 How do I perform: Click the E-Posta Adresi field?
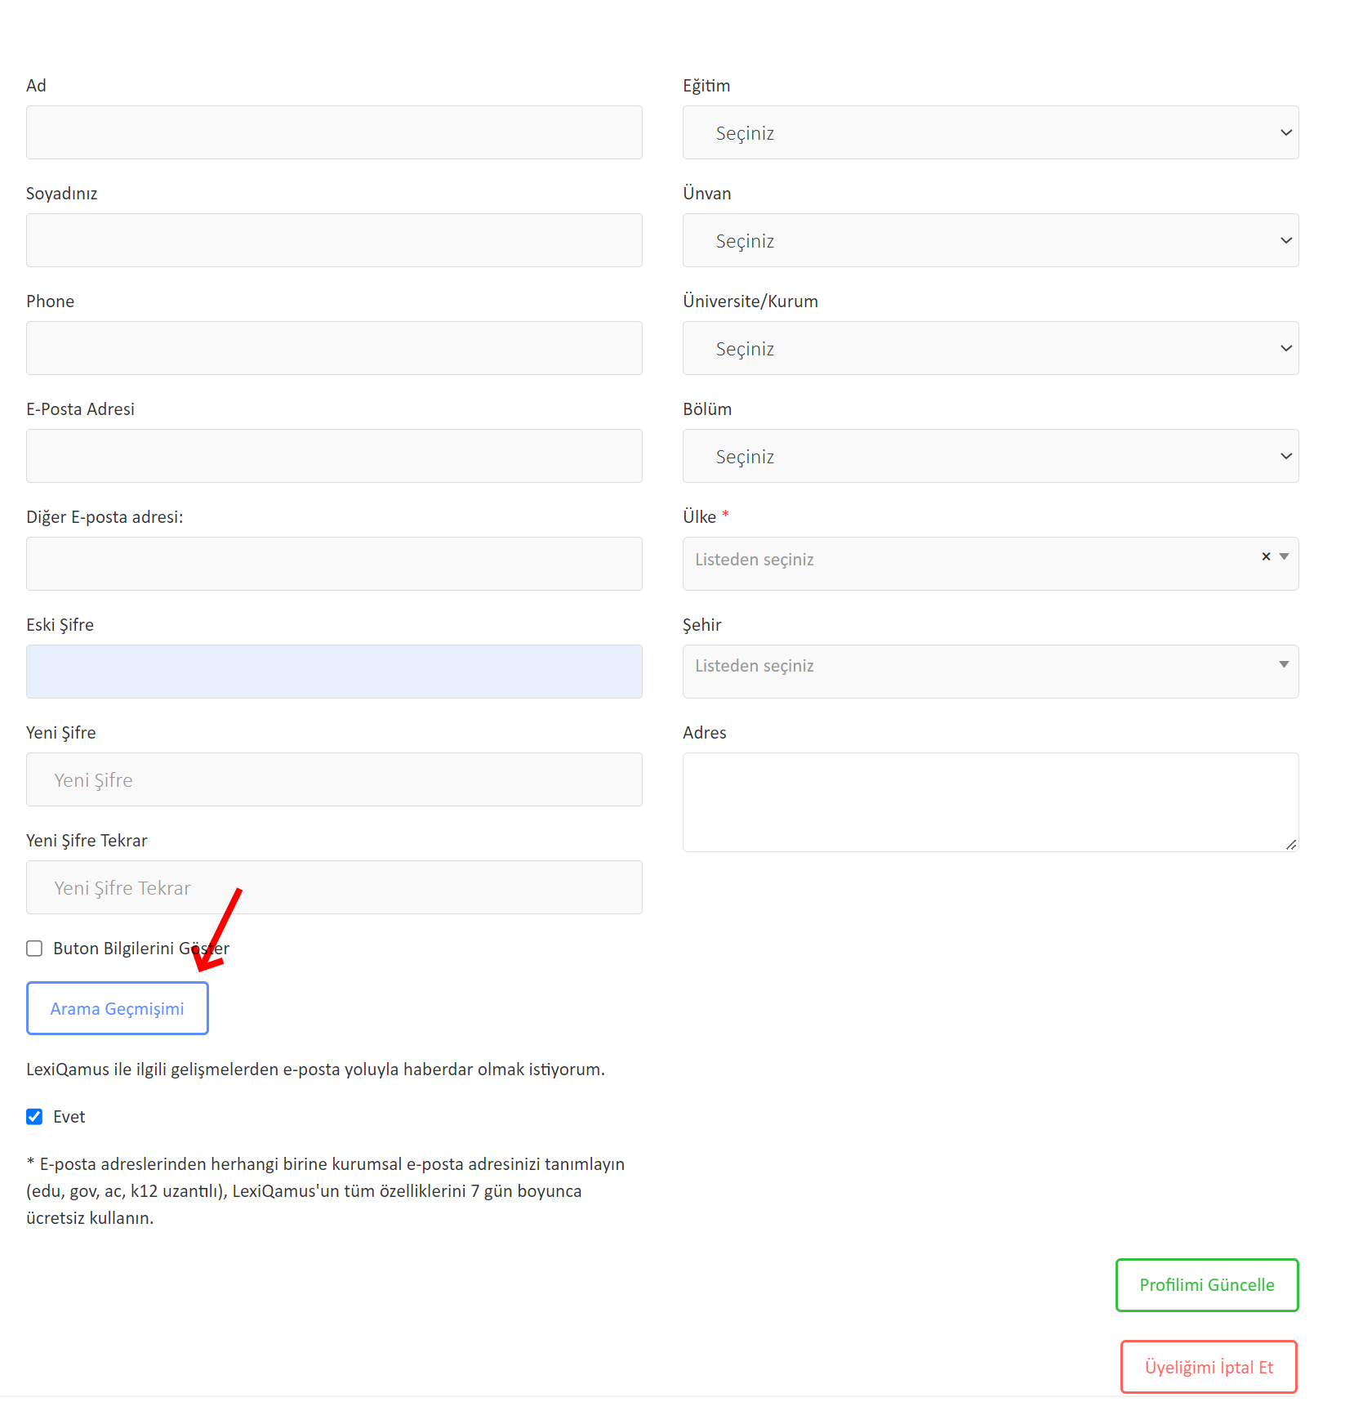point(334,456)
